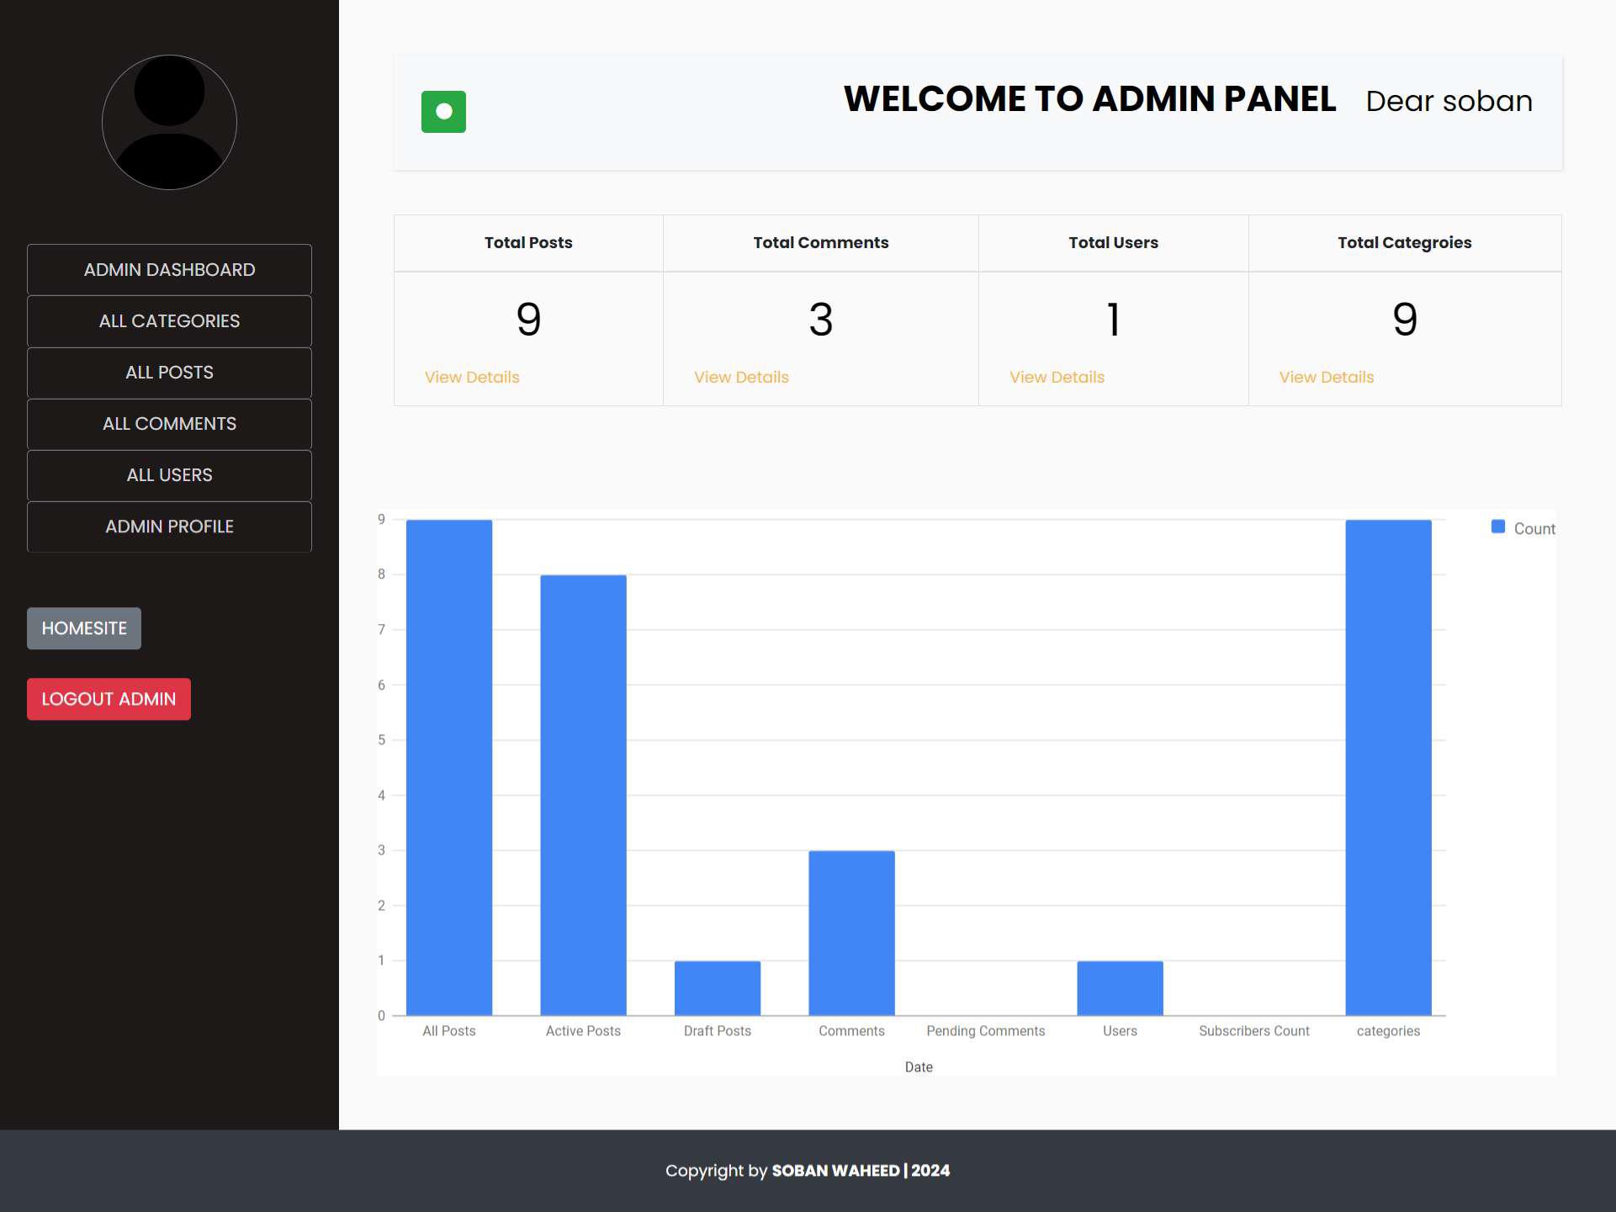Open All Posts from sidebar

pos(169,373)
